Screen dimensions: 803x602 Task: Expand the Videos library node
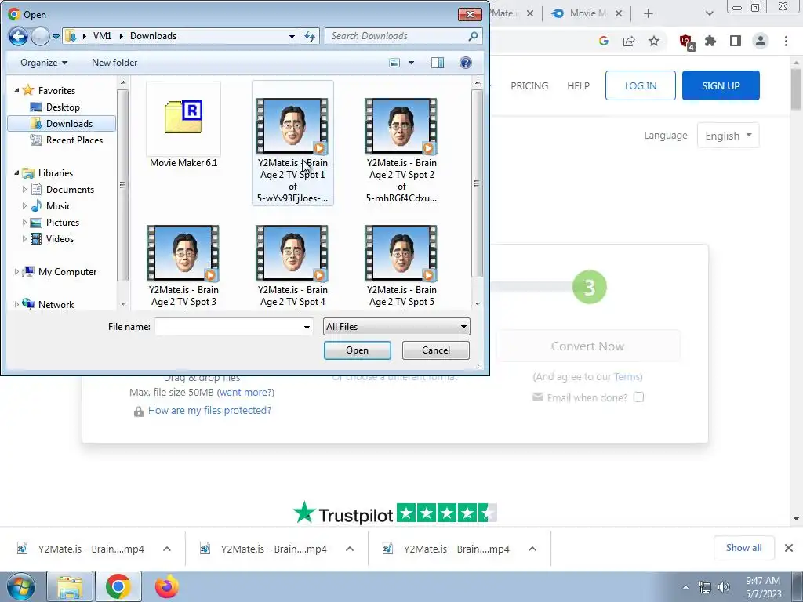(24, 238)
